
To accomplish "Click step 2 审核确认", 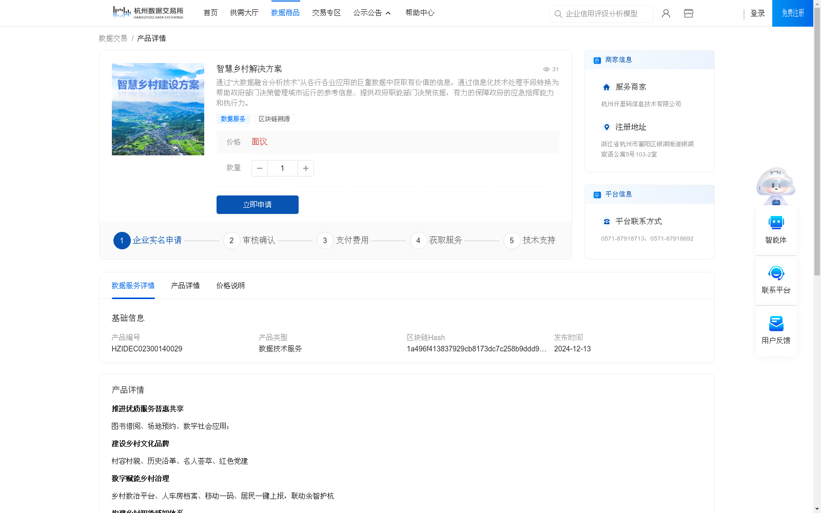I will [x=249, y=241].
